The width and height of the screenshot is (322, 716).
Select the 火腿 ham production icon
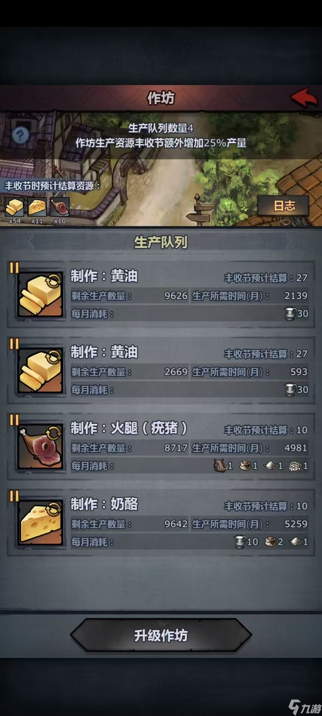pos(40,447)
